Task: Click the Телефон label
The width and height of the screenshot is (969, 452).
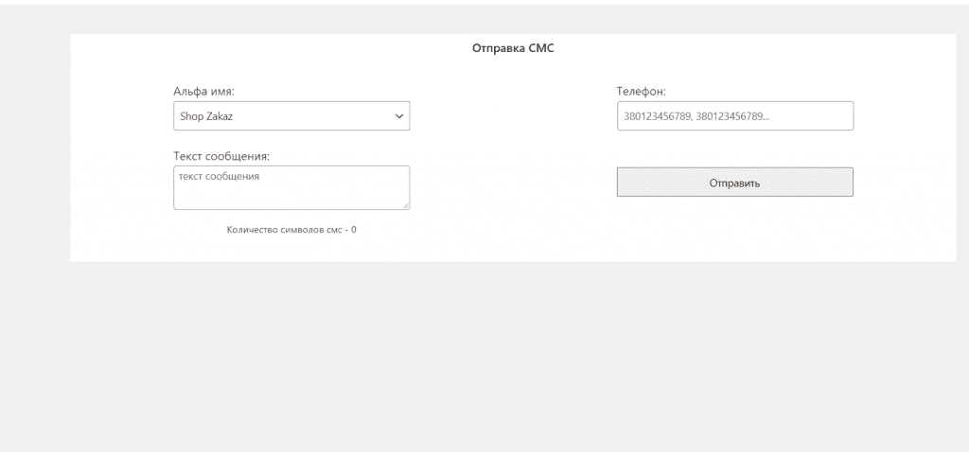Action: click(641, 92)
